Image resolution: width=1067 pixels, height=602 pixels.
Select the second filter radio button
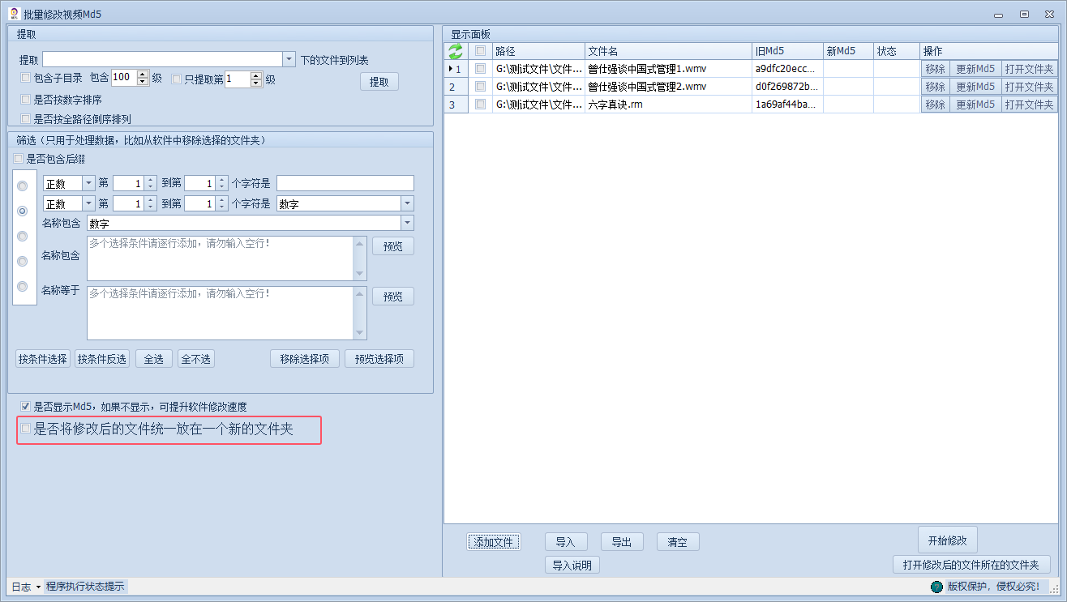pos(23,211)
